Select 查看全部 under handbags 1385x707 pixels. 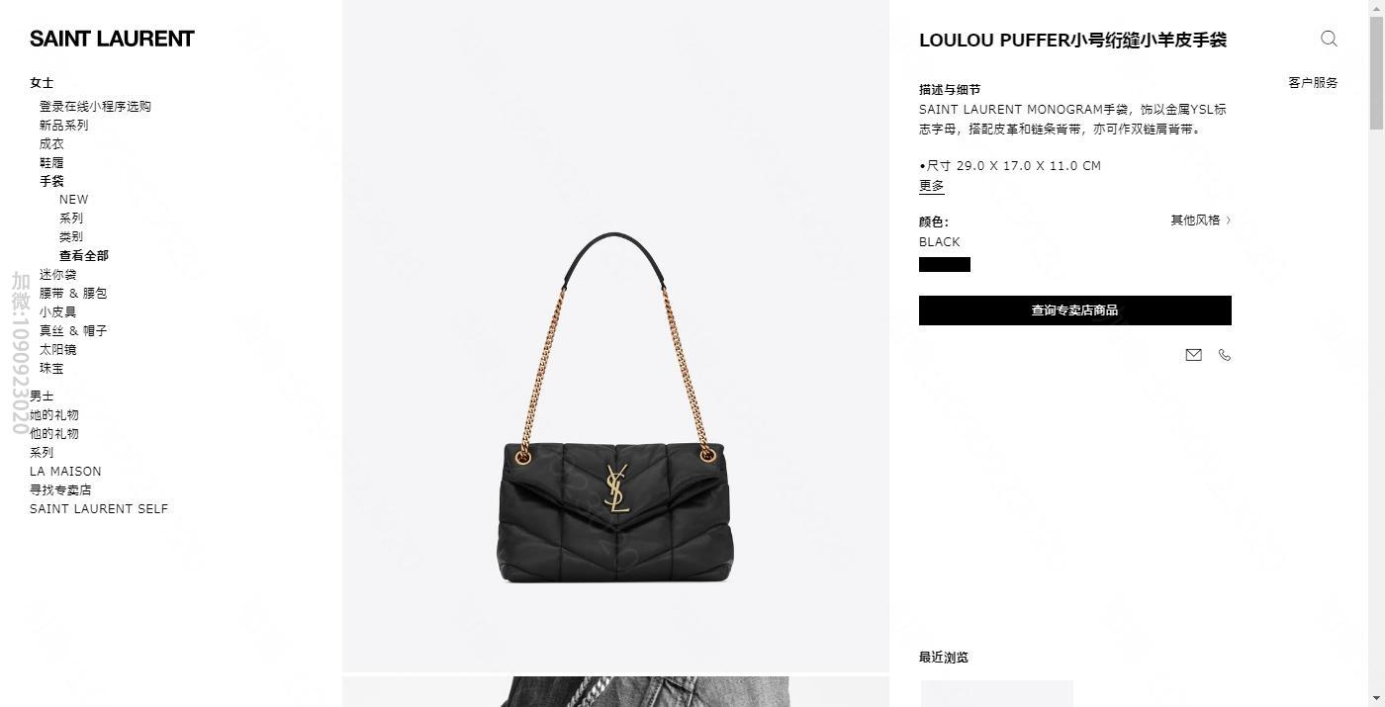[x=84, y=255]
